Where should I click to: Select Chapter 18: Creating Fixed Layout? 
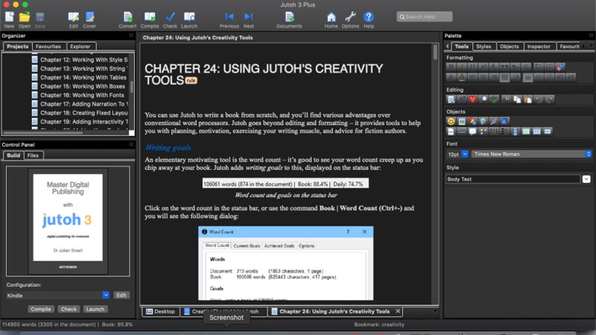coord(84,113)
